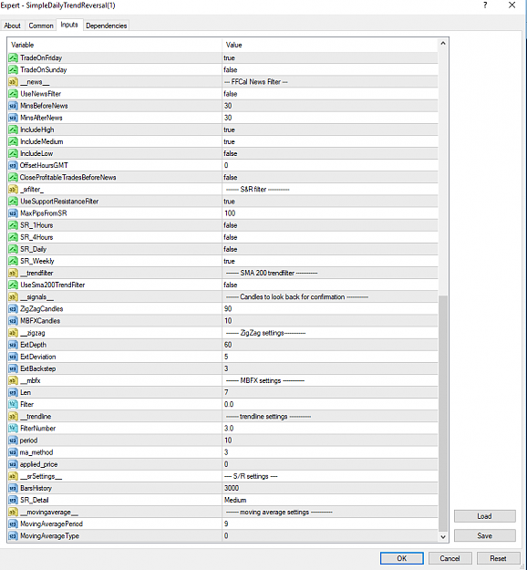527x570 pixels.
Task: Click the integer icon beside MovingAveragePeriod
Action: pyautogui.click(x=13, y=523)
